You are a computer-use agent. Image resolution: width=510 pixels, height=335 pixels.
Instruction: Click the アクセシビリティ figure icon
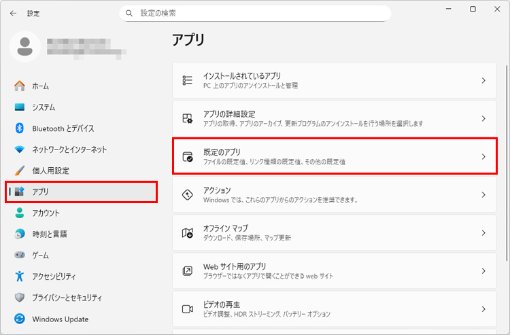[20, 276]
